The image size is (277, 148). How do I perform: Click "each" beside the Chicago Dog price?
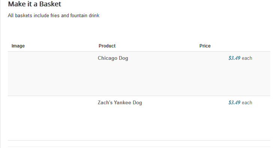(x=247, y=58)
